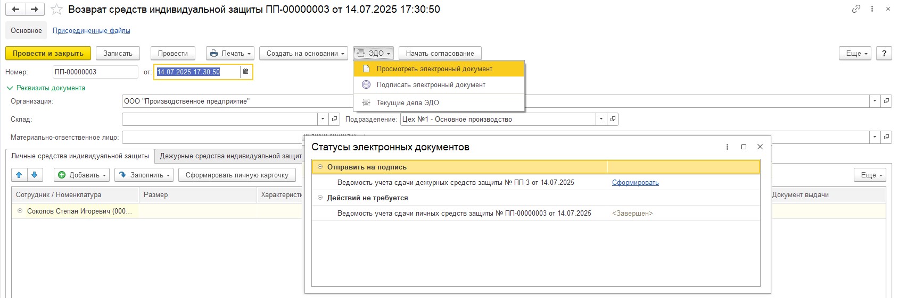Copy the document link via chain icon
The height and width of the screenshot is (298, 899).
(856, 9)
